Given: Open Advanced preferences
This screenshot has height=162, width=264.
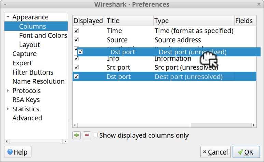Looking at the screenshot, I should click(x=27, y=118).
